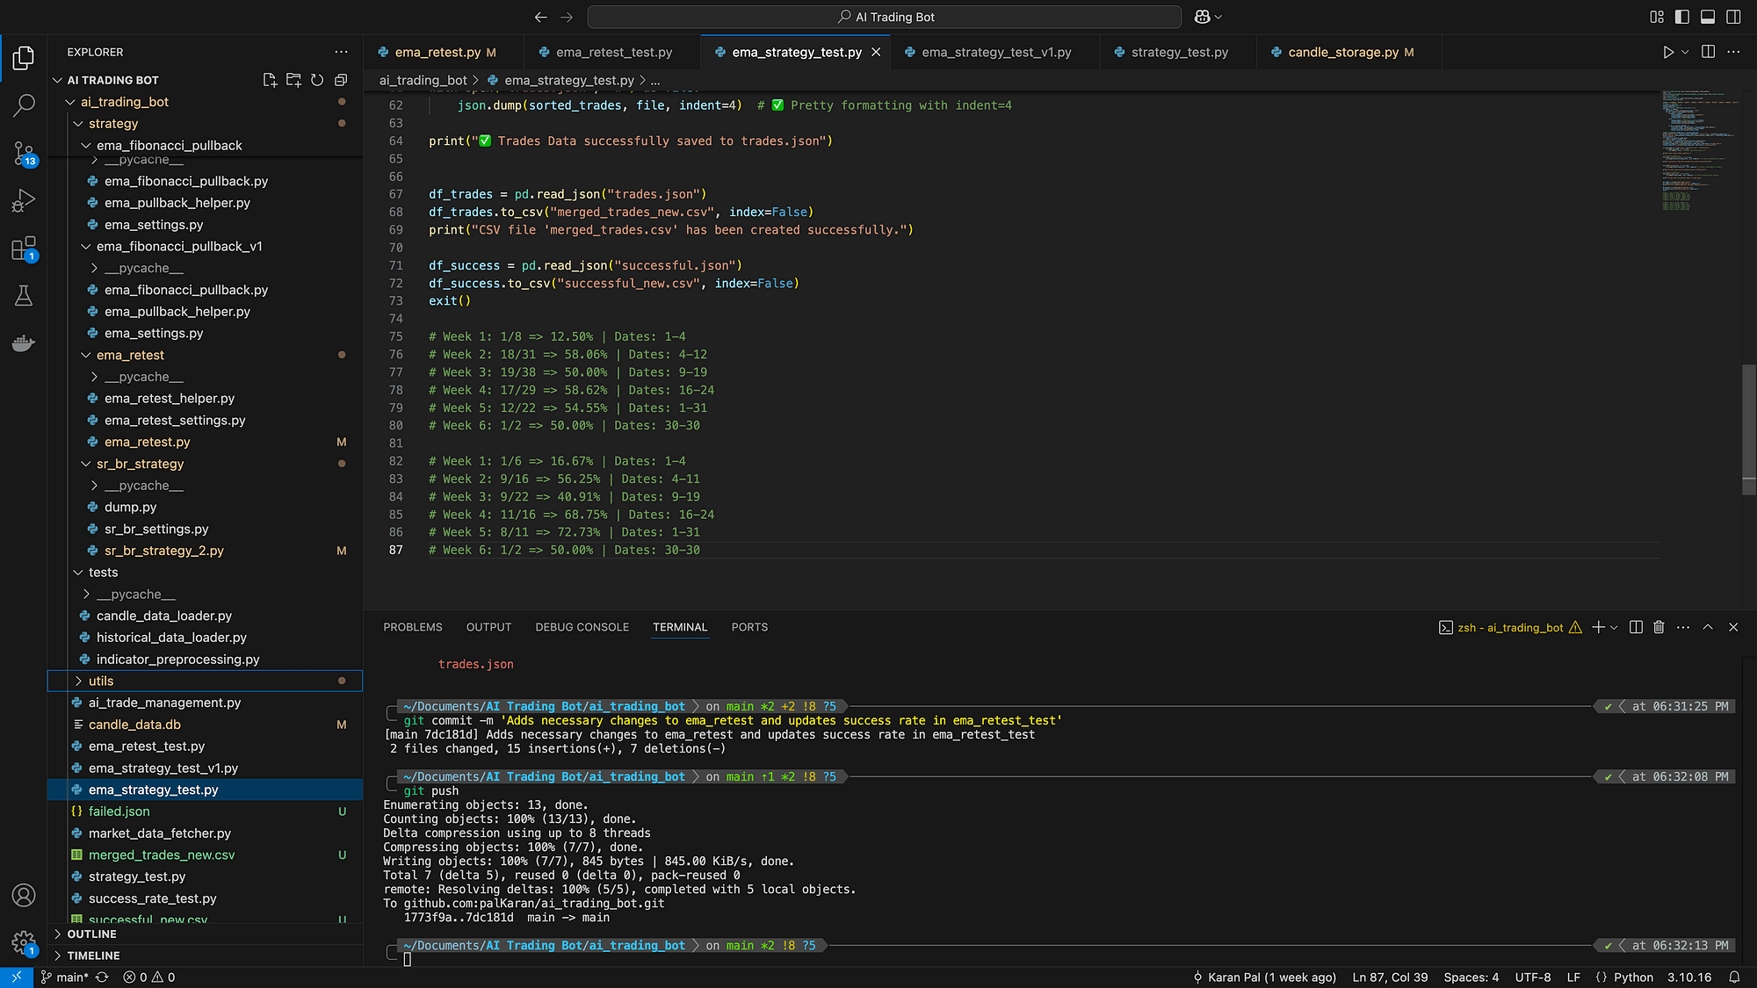
Task: Toggle the bottom panel visibility
Action: [x=1708, y=17]
